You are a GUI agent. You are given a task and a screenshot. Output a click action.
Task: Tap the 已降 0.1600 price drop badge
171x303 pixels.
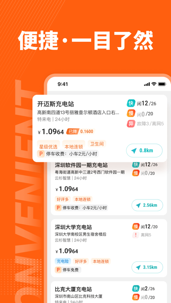tap(81, 131)
